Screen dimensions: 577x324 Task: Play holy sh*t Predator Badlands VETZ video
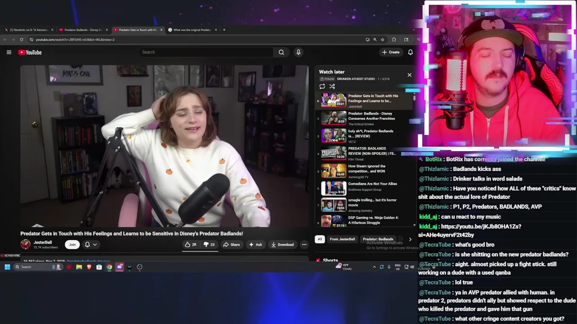click(364, 136)
